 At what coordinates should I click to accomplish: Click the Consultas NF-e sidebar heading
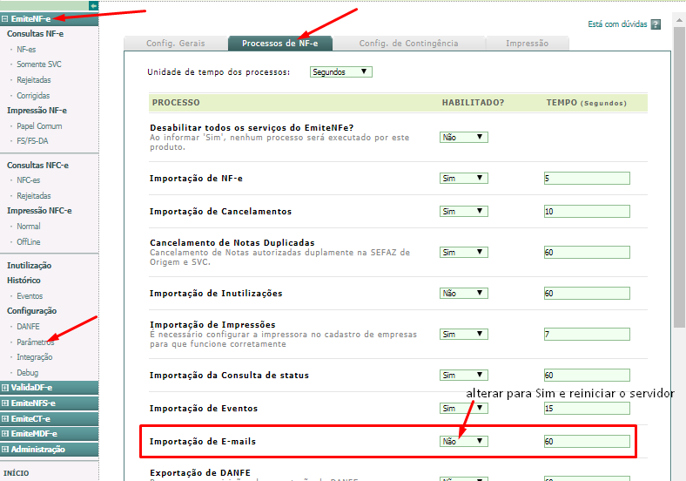coord(35,34)
